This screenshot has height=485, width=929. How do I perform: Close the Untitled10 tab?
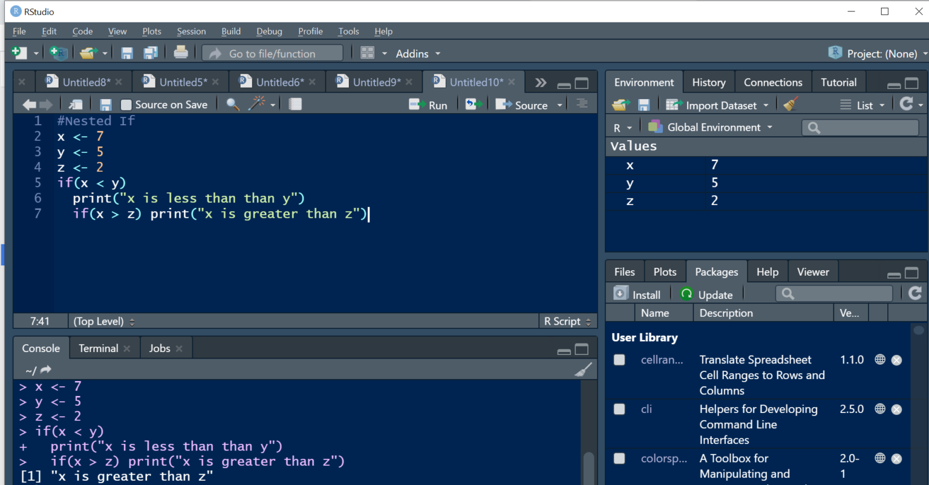coord(512,82)
